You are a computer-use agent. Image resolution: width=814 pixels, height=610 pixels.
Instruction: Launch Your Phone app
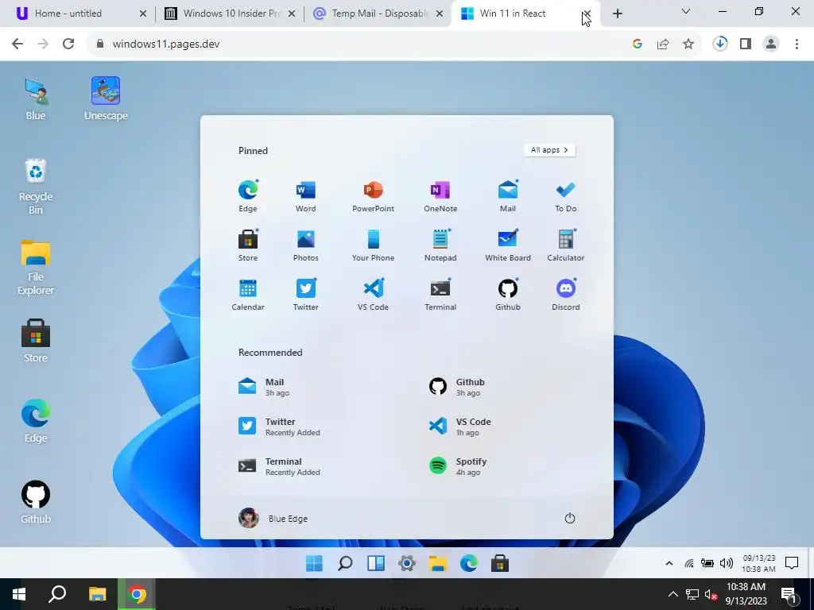[x=373, y=245]
